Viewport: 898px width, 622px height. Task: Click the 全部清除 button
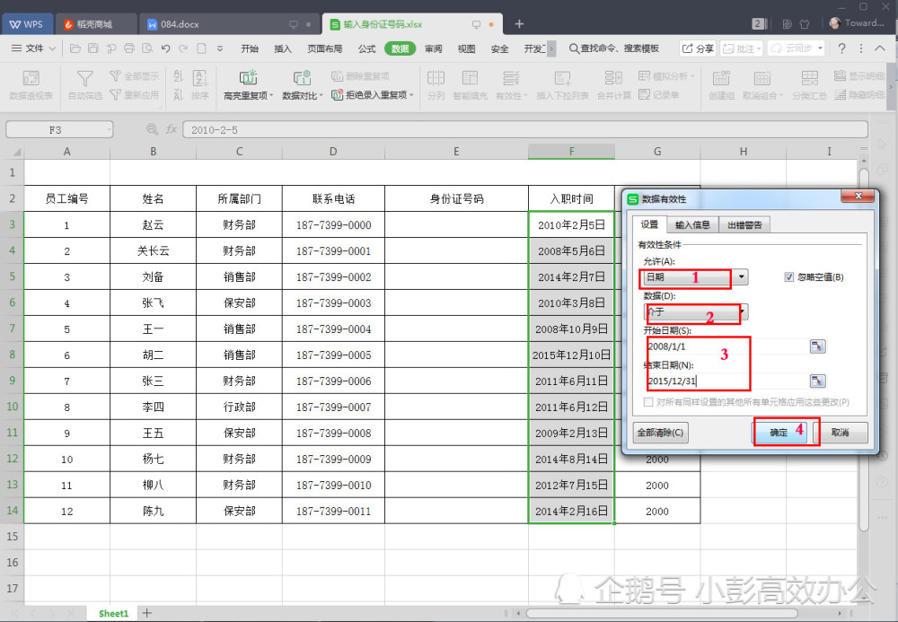coord(660,433)
